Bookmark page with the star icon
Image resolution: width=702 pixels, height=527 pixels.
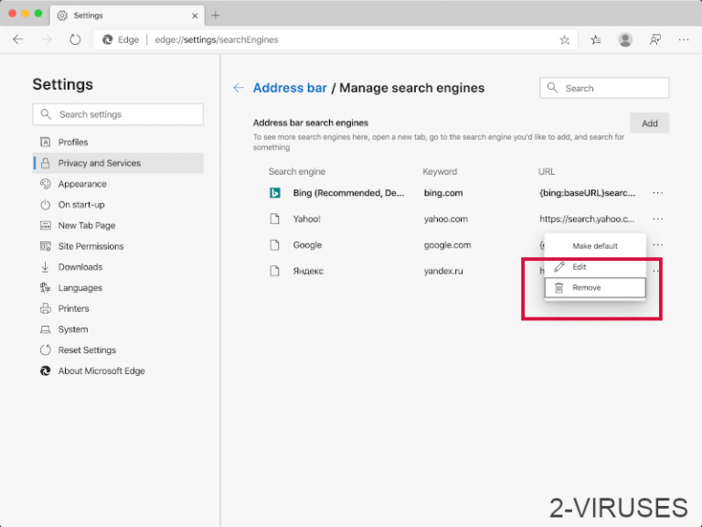click(x=565, y=40)
